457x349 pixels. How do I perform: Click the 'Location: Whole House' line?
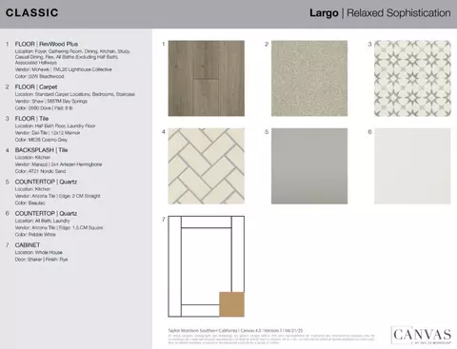[x=39, y=252]
